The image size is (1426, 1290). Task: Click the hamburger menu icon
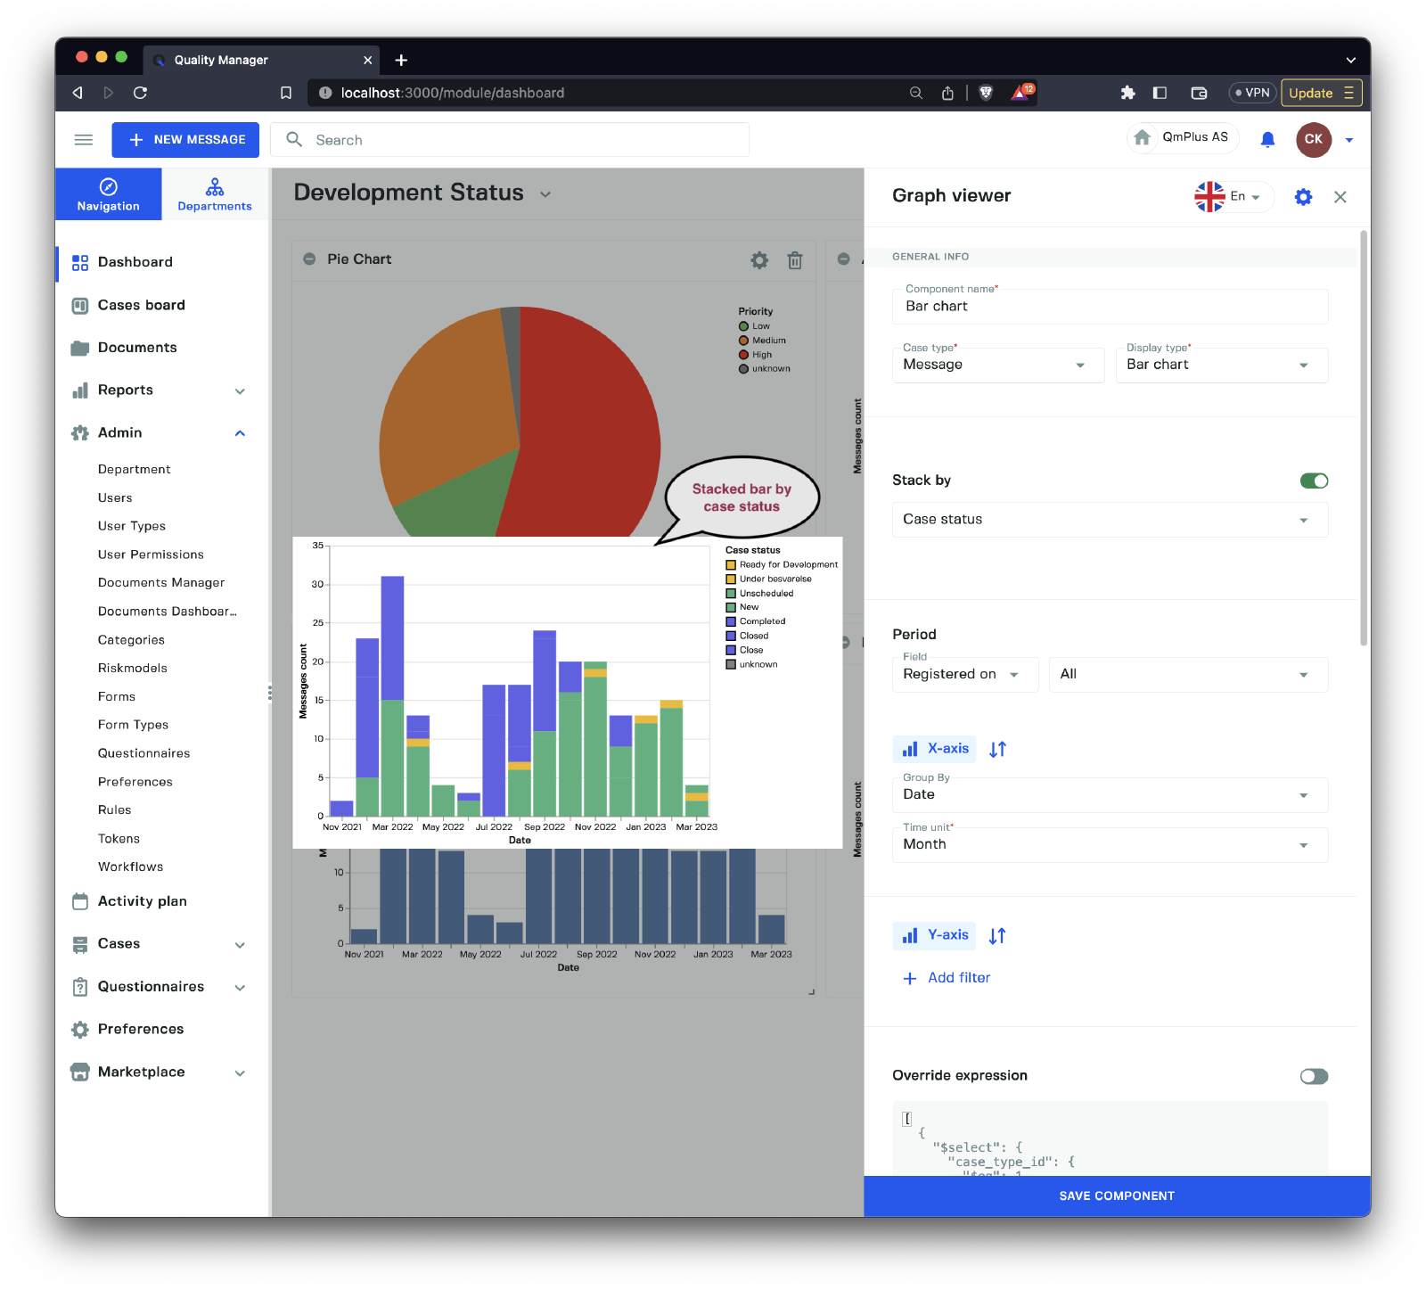(x=84, y=140)
